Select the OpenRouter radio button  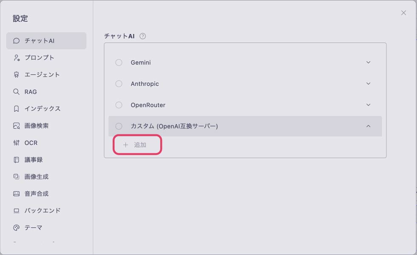click(119, 105)
